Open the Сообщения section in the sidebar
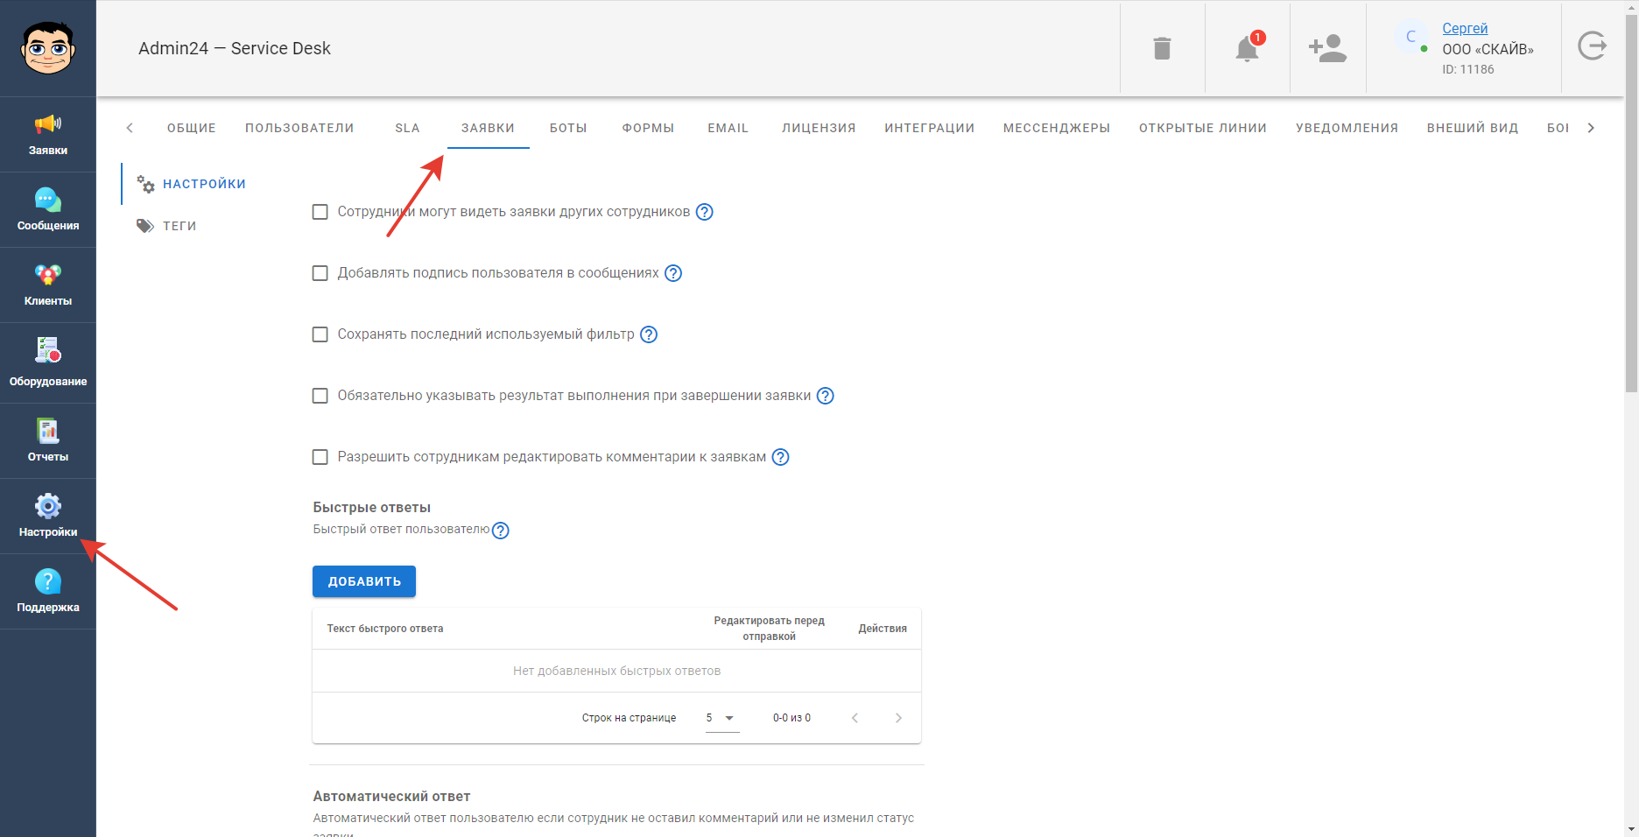 48,210
